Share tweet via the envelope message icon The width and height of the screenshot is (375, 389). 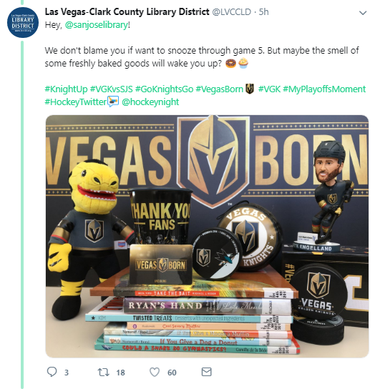point(206,372)
